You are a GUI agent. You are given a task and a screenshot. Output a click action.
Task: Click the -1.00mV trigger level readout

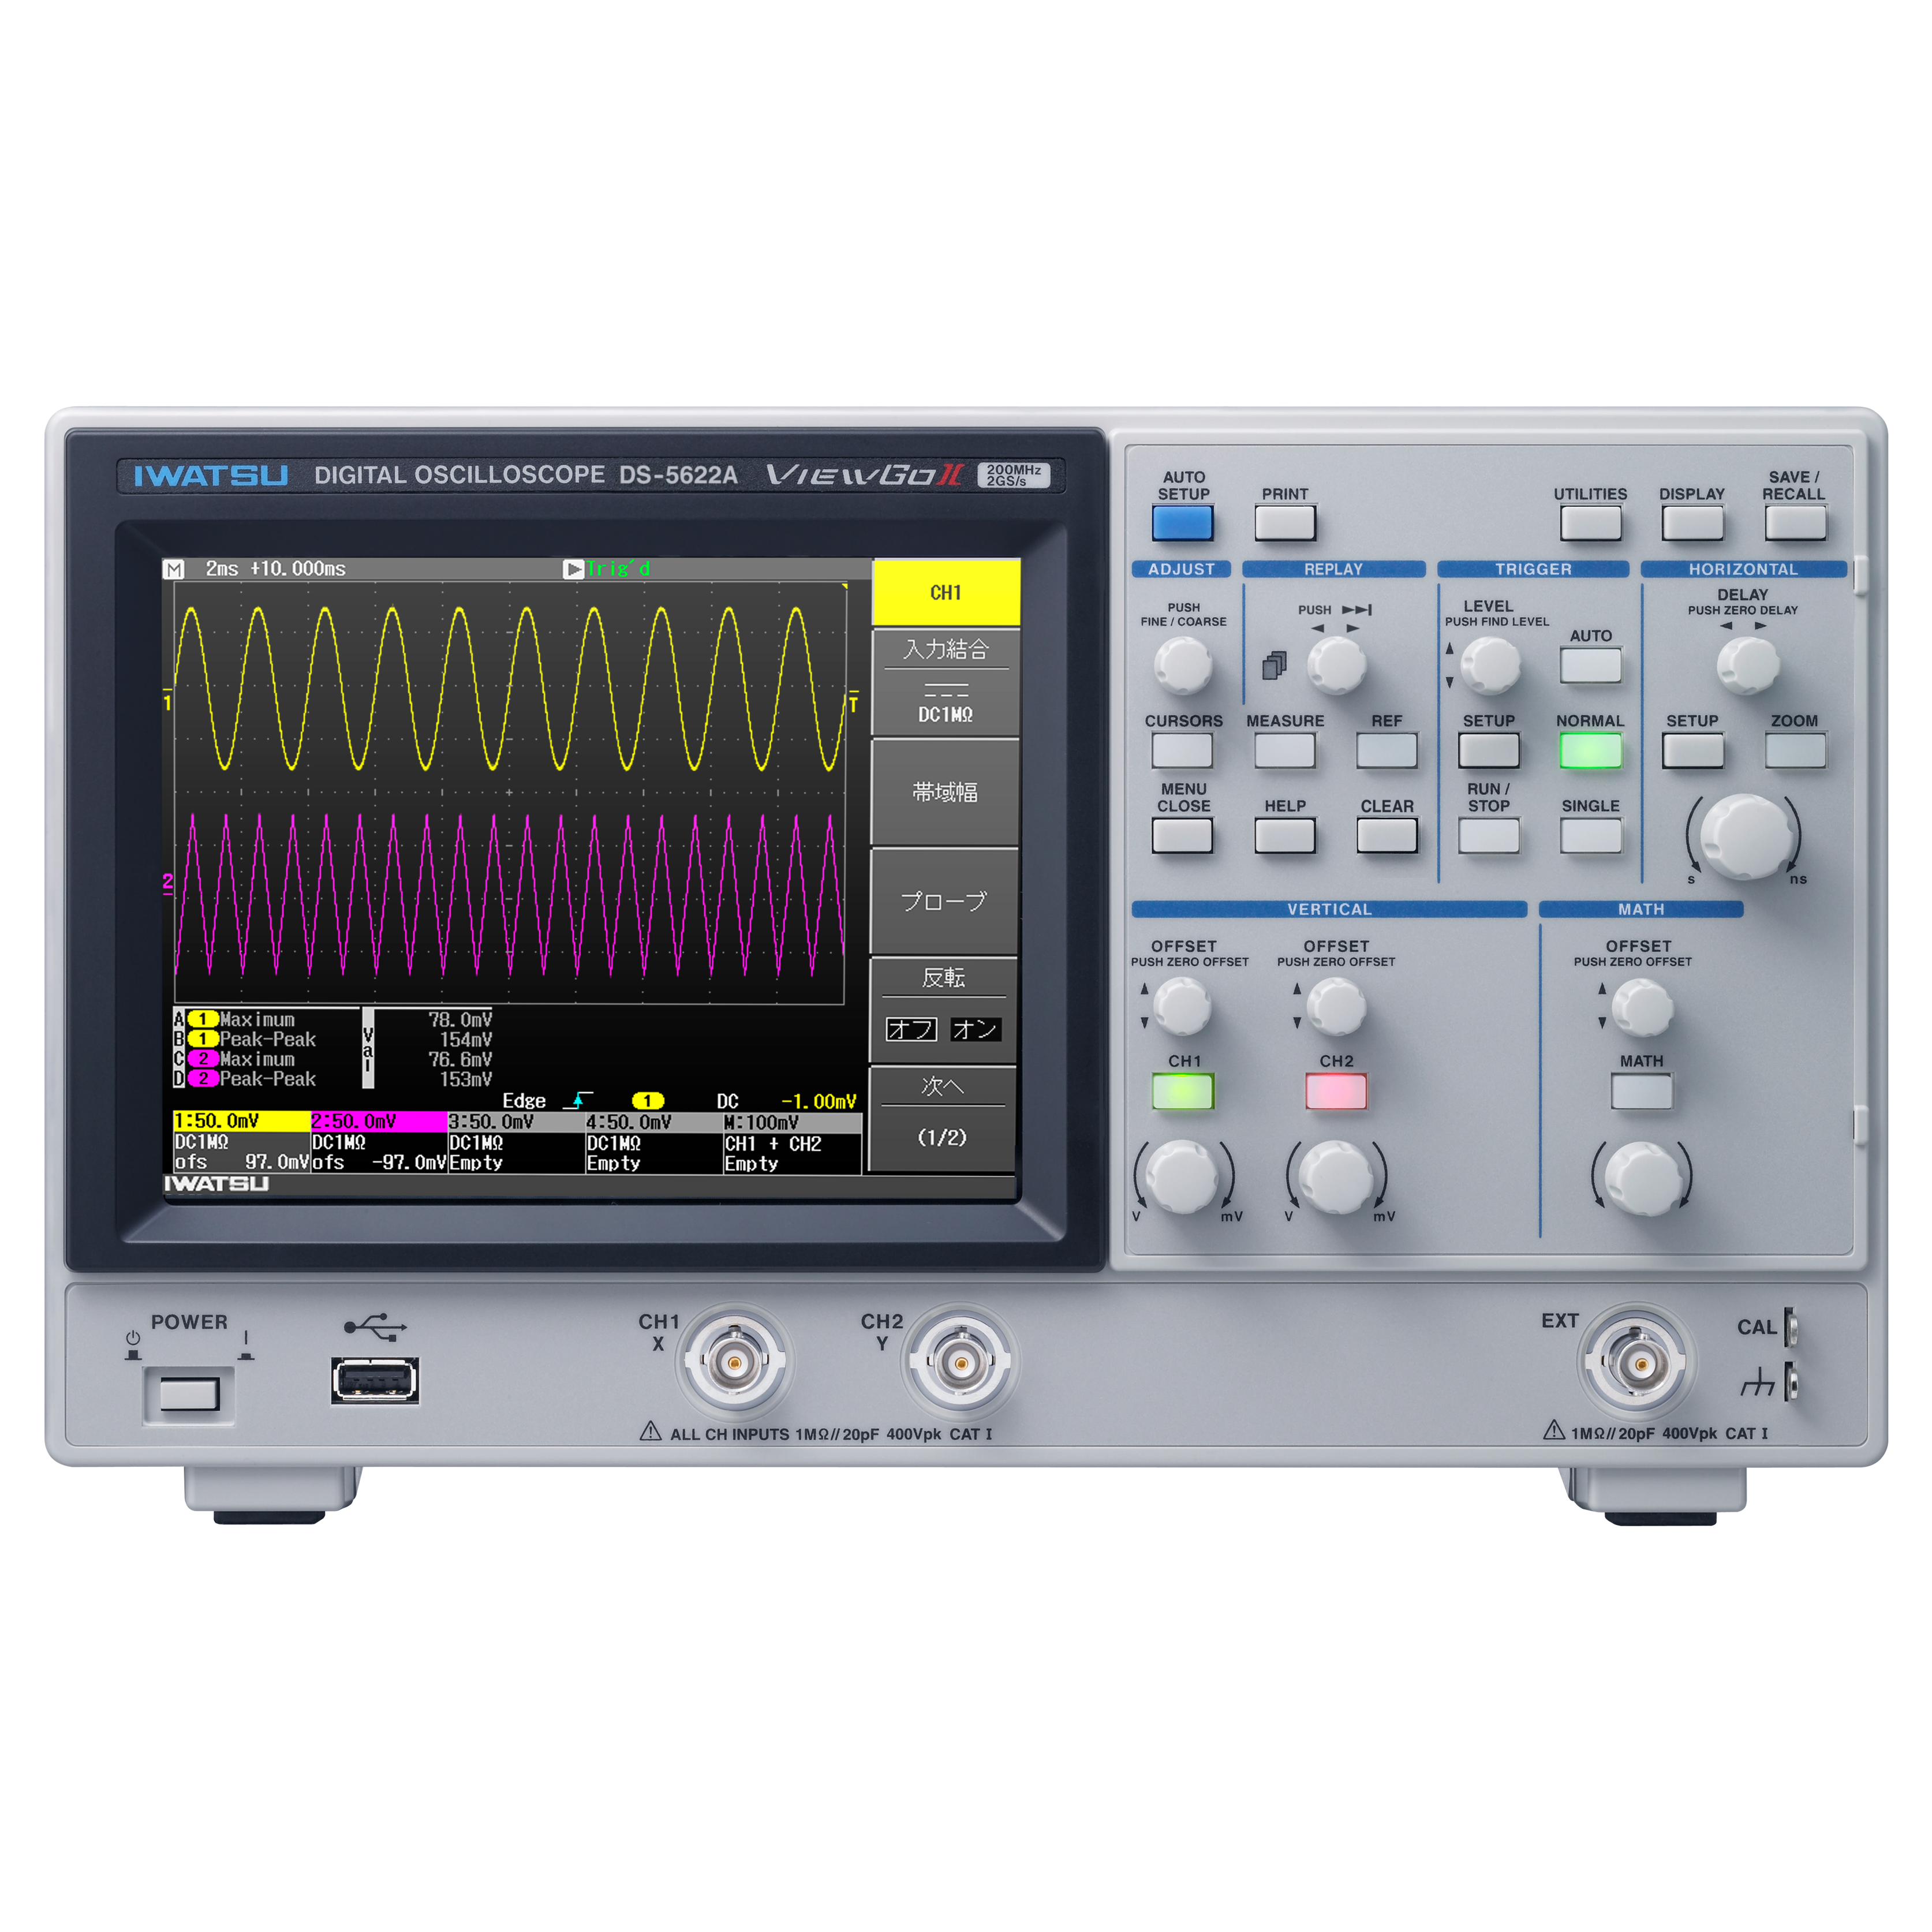point(818,1101)
